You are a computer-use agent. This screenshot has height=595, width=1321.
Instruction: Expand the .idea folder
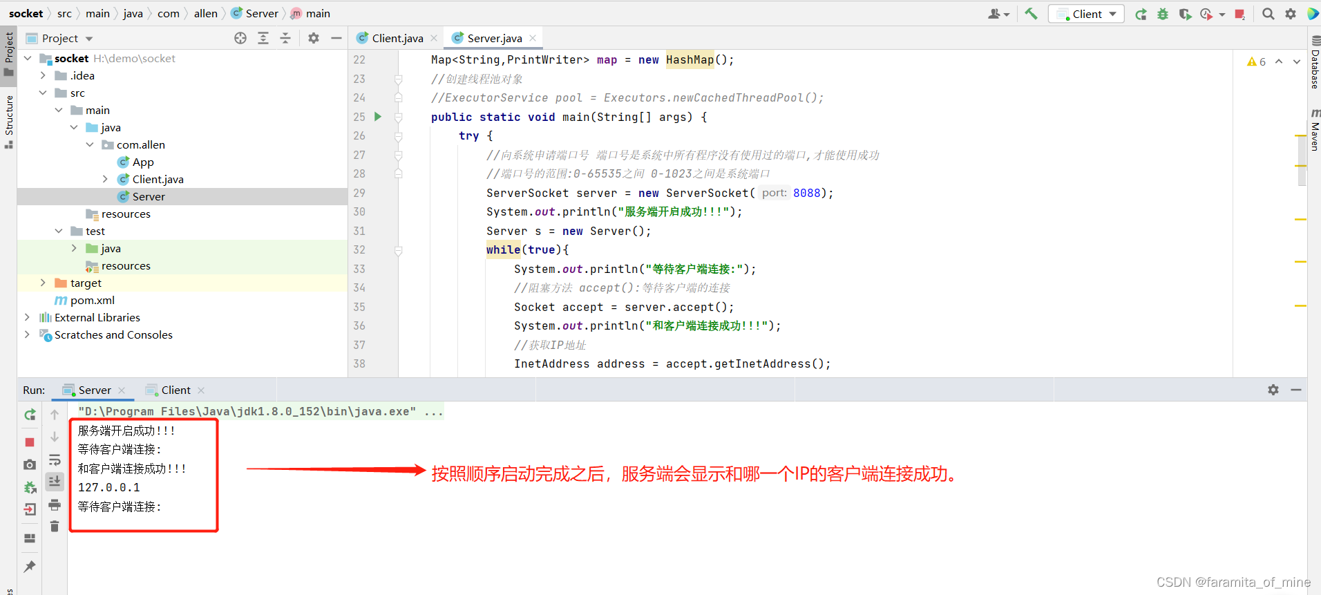[x=43, y=76]
